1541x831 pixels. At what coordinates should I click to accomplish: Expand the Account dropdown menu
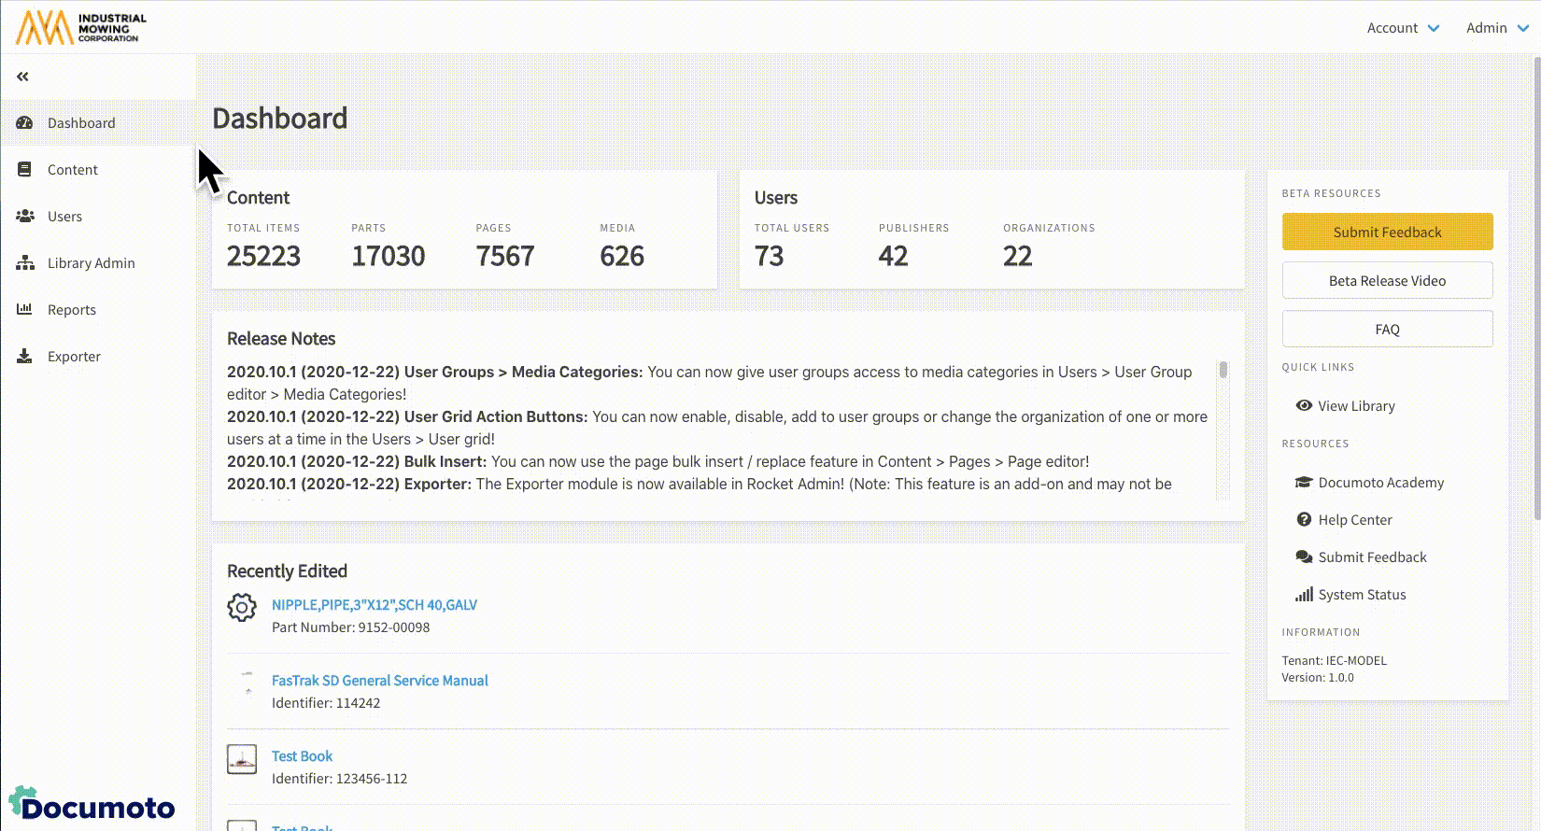click(1403, 28)
